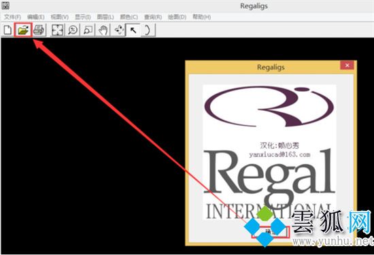Open a file with the folder icon
The width and height of the screenshot is (374, 255).
(x=23, y=30)
